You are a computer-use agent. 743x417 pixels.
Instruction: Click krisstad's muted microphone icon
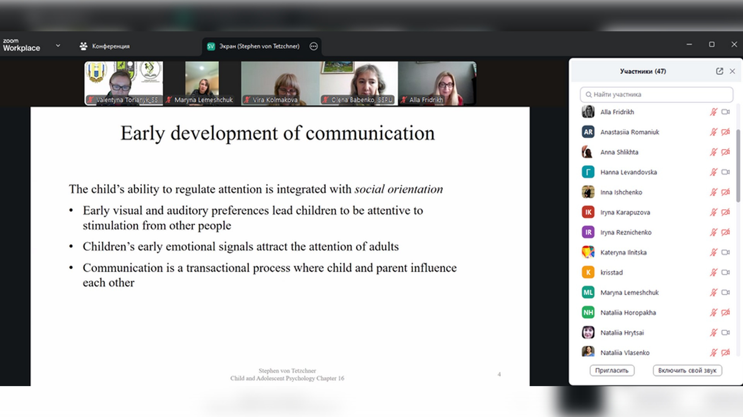tap(713, 273)
